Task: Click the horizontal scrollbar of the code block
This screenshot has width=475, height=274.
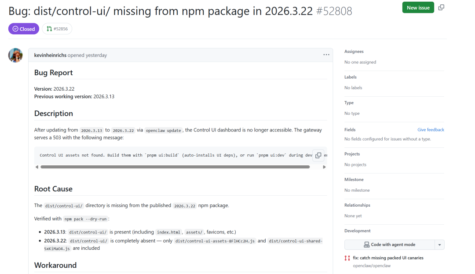Action: click(175, 167)
